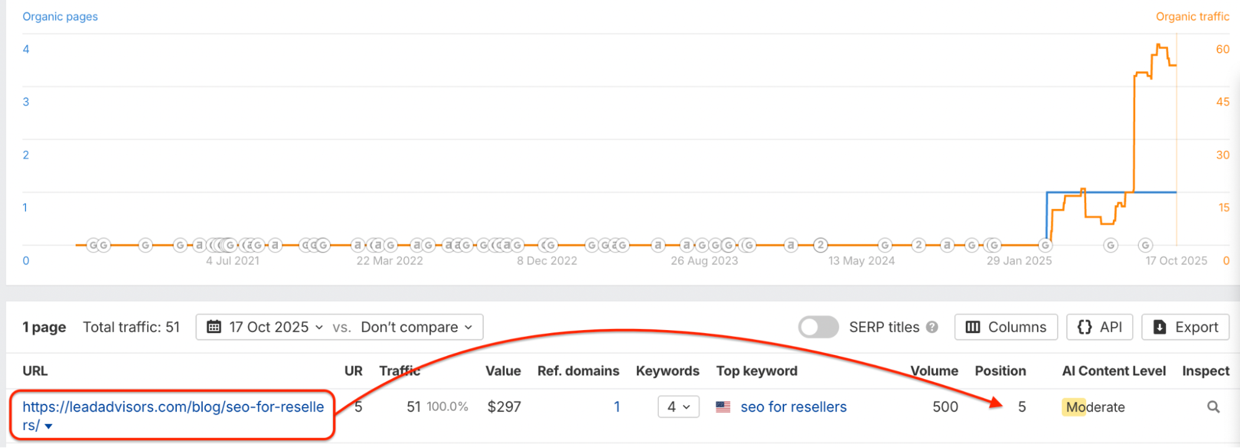Click the United States flag icon
This screenshot has width=1240, height=448.
click(x=723, y=407)
